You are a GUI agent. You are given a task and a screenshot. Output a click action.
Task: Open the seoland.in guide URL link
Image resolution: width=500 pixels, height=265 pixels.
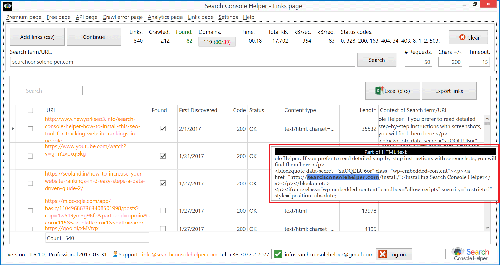coord(95,181)
